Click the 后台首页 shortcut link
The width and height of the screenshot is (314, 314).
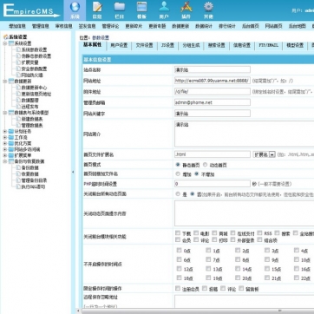pos(251,26)
